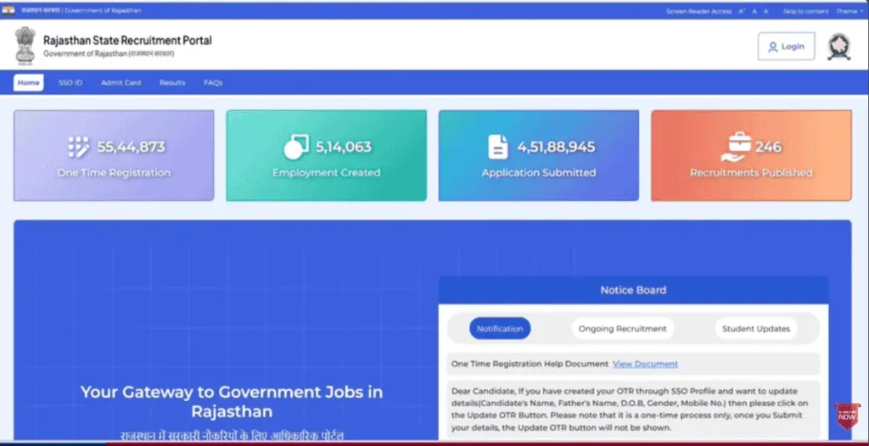Switch to the Ongoing Recruitment tab
869x446 pixels.
coord(622,328)
